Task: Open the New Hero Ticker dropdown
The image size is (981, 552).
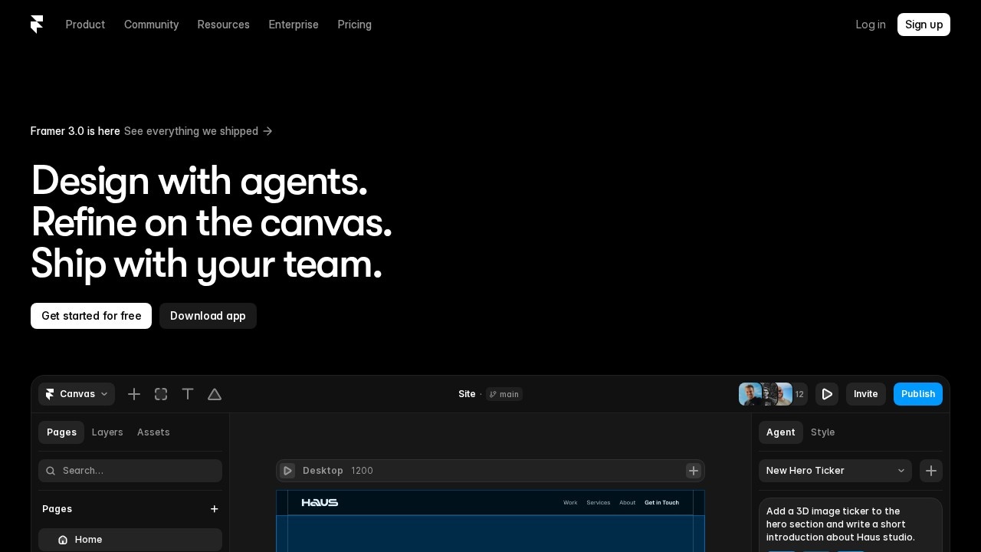Action: click(835, 471)
